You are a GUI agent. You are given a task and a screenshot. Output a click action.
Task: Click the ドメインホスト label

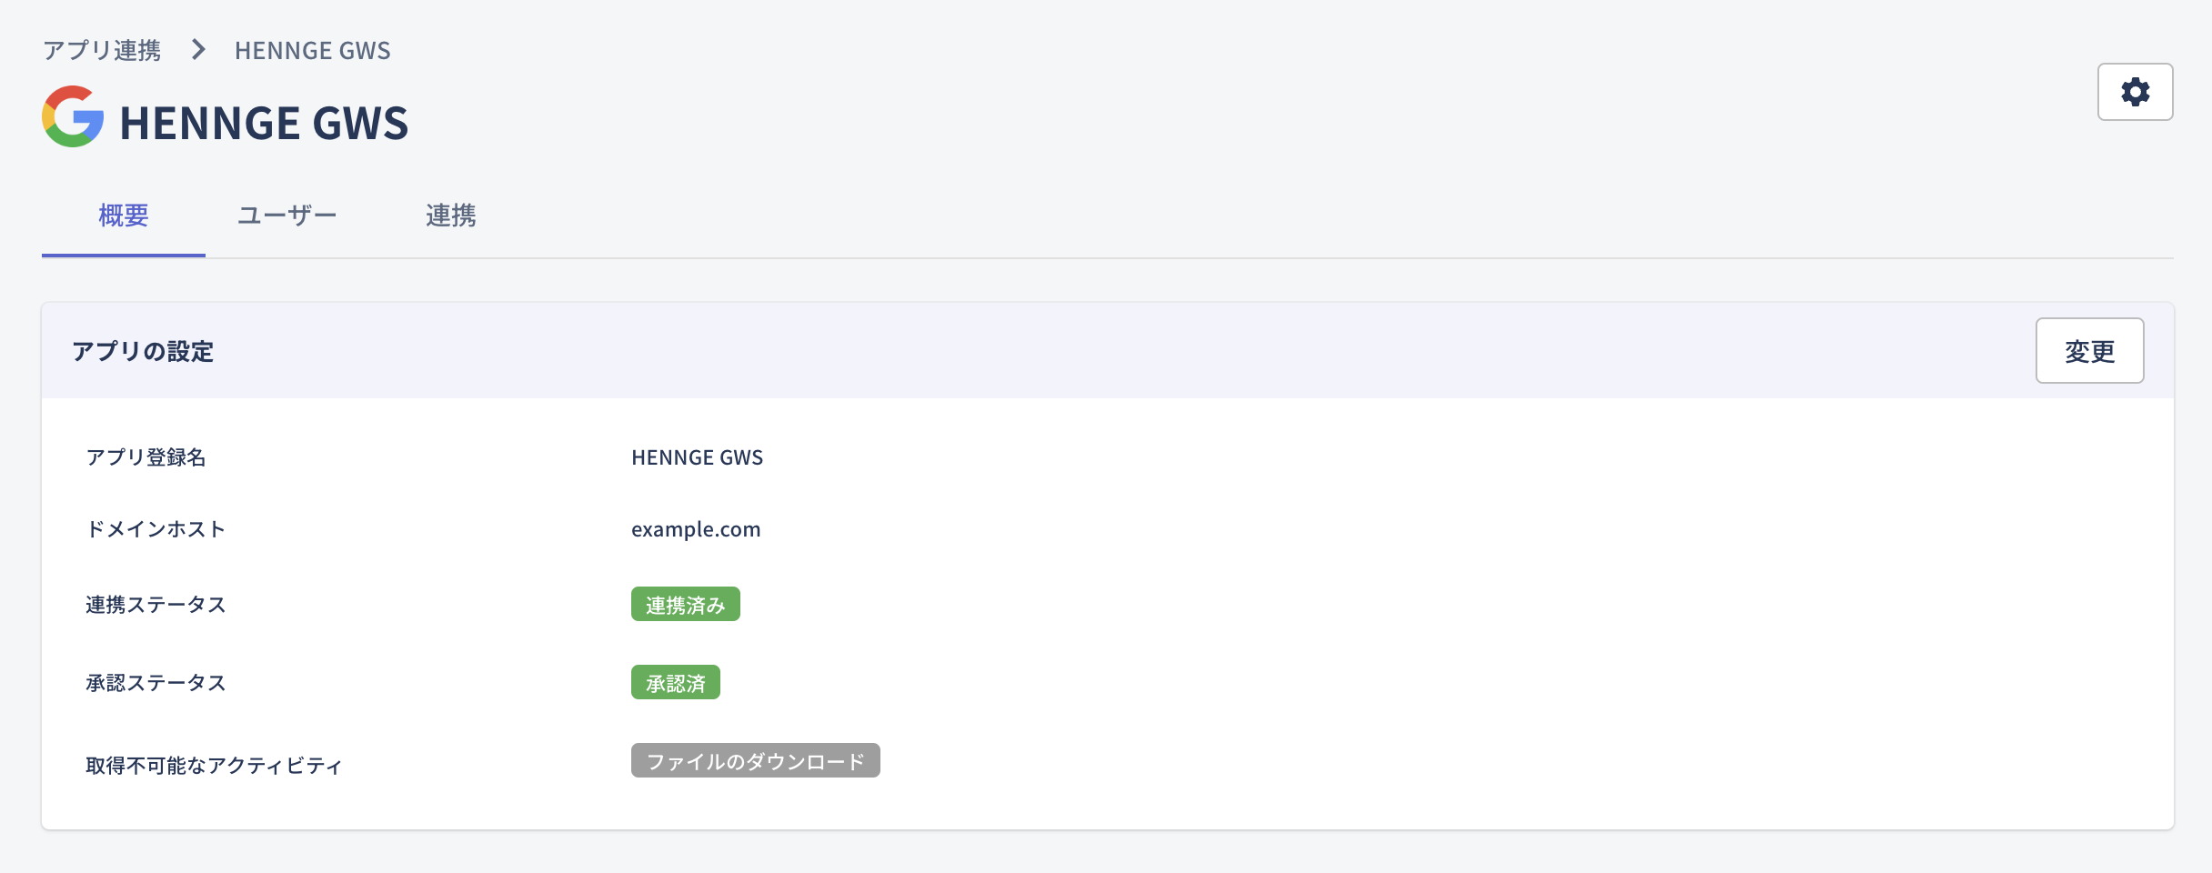coord(156,529)
